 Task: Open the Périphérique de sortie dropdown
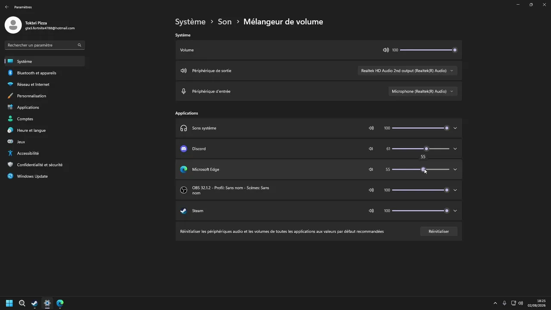point(407,71)
